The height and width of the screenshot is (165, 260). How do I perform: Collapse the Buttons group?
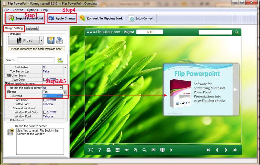click(x=11, y=96)
